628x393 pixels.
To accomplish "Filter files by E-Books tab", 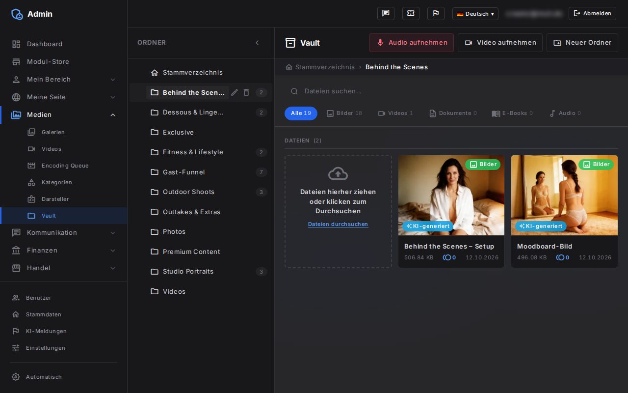I will click(512, 113).
